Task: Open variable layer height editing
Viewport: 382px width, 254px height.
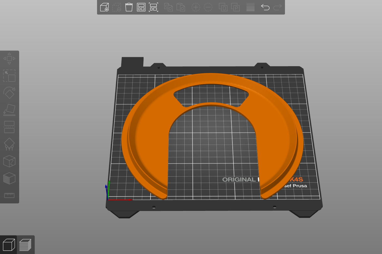Action: pos(250,7)
